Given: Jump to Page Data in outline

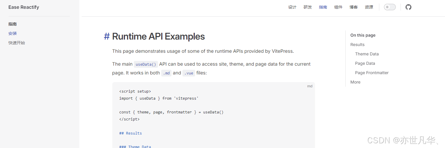Looking at the screenshot, I should (365, 63).
